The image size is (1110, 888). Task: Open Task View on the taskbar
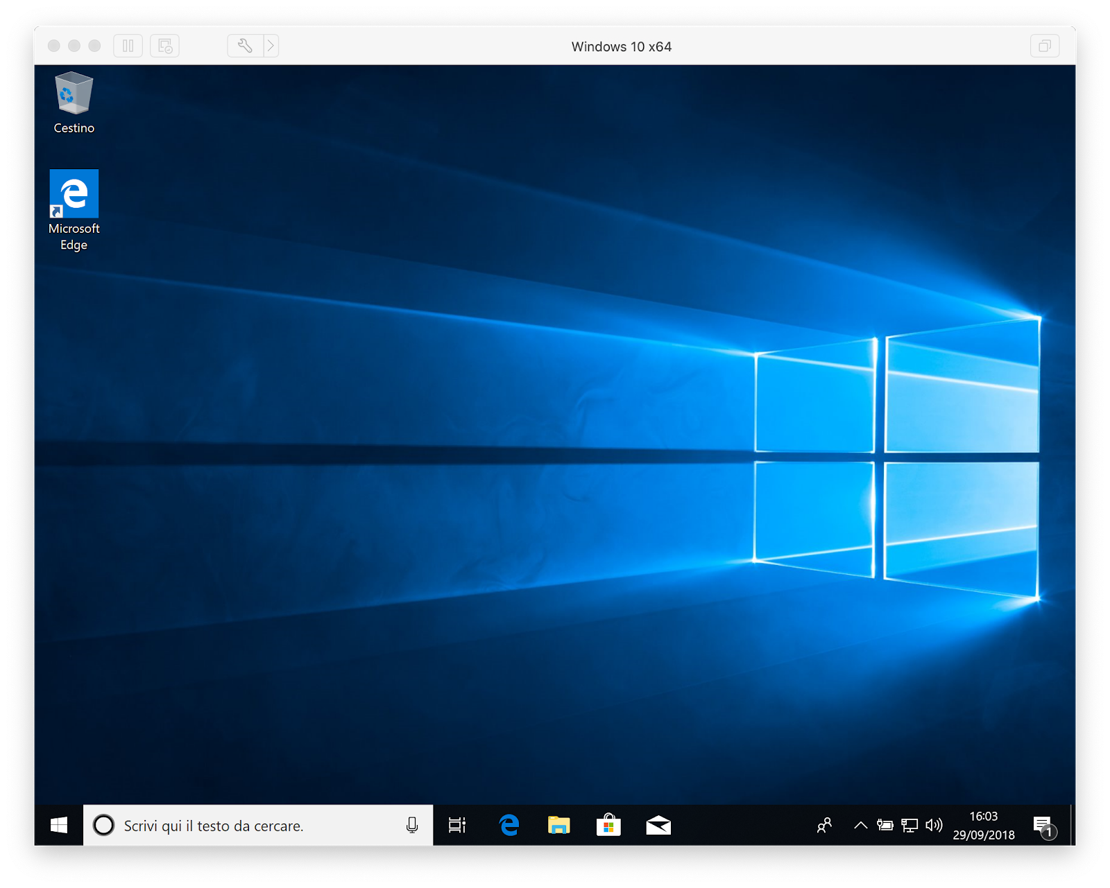coord(457,825)
